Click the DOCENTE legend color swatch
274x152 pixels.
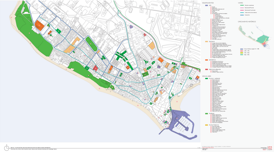point(206,42)
